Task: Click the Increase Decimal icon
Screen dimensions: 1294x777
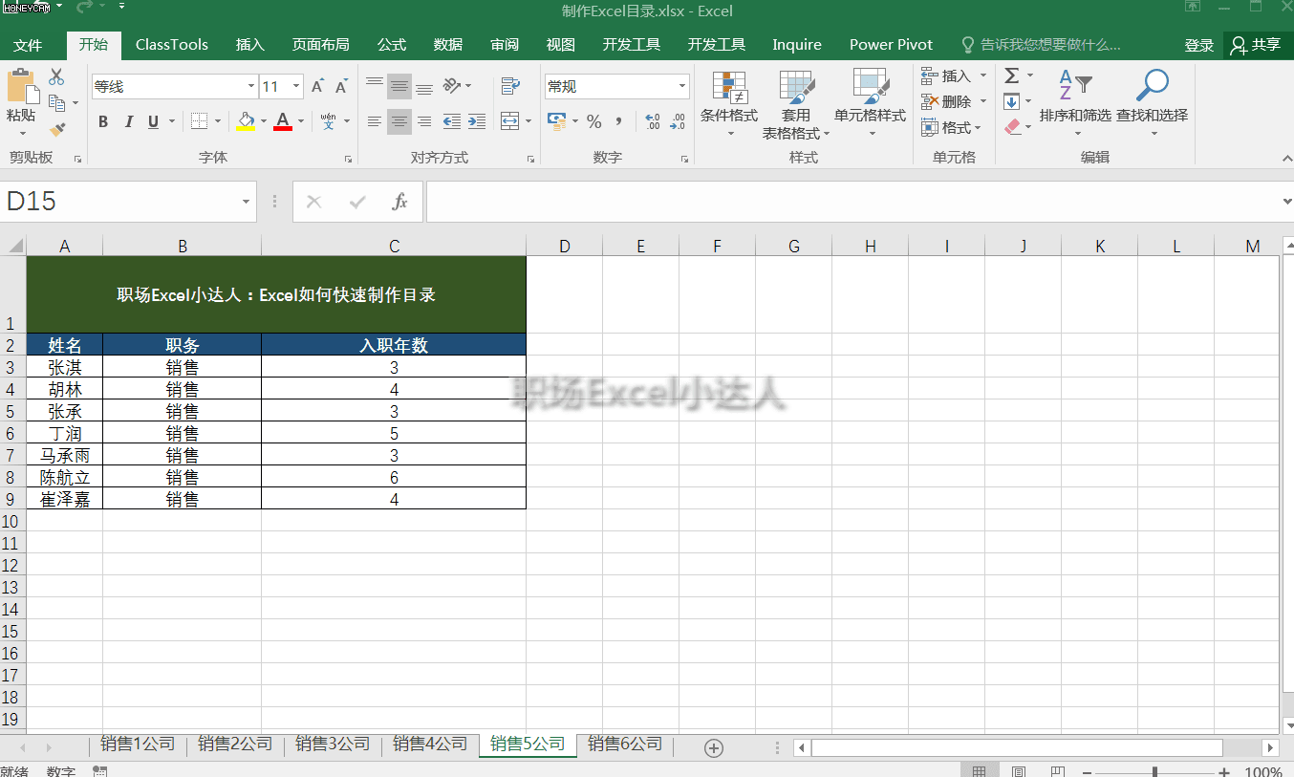Action: click(653, 121)
